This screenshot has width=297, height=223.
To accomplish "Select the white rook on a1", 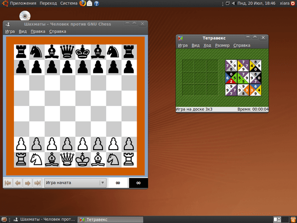I will [21, 160].
